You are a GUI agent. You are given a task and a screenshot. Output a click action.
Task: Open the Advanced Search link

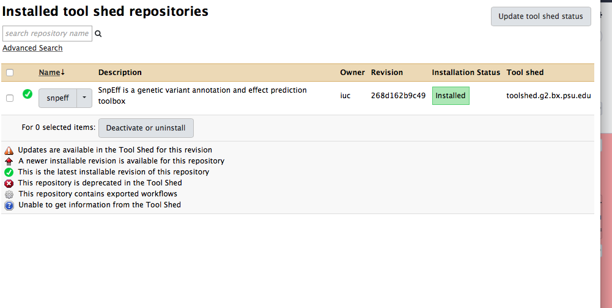click(x=32, y=48)
